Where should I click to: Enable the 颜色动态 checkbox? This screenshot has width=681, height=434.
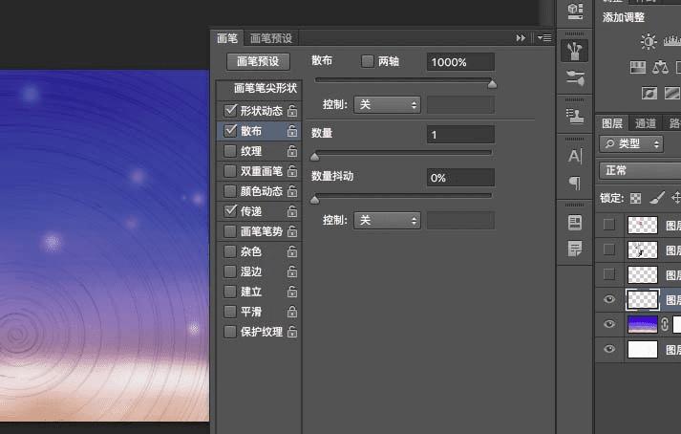(x=230, y=191)
